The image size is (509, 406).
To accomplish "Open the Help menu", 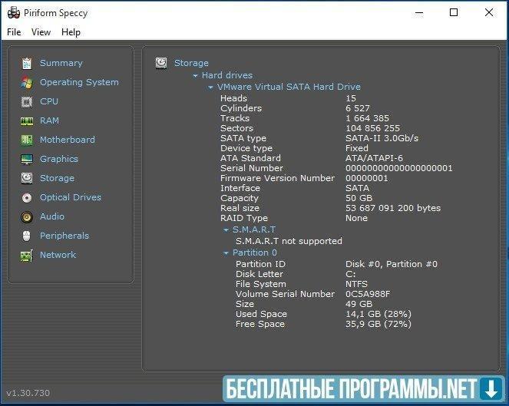I will pyautogui.click(x=71, y=32).
